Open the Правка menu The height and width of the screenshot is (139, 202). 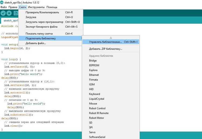click(x=13, y=7)
